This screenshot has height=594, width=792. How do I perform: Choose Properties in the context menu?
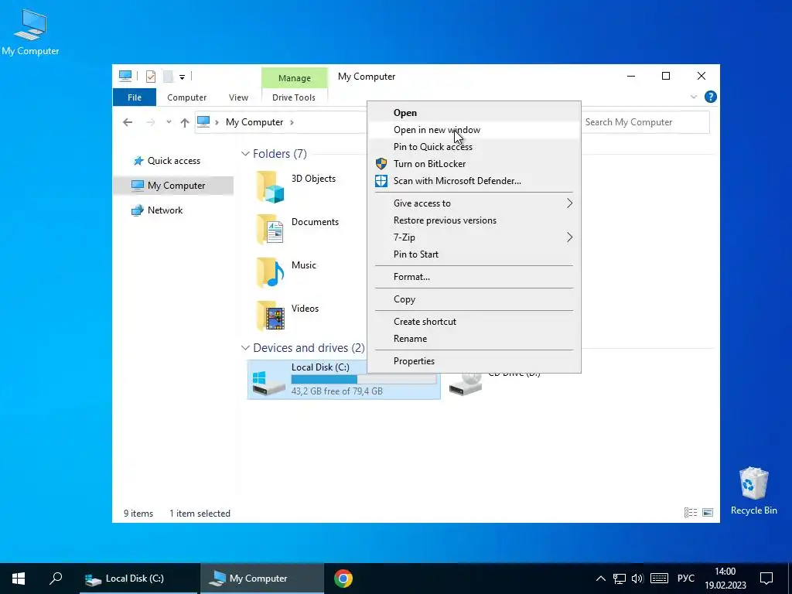(x=474, y=360)
